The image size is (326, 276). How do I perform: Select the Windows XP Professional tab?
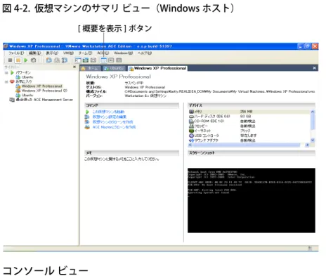[x=157, y=68]
